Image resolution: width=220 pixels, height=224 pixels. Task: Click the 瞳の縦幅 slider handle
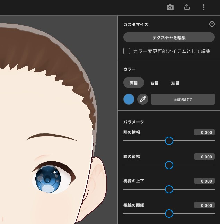[169, 165]
